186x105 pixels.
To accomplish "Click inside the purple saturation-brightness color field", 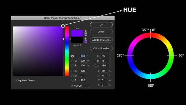I will pyautogui.click(x=38, y=51).
